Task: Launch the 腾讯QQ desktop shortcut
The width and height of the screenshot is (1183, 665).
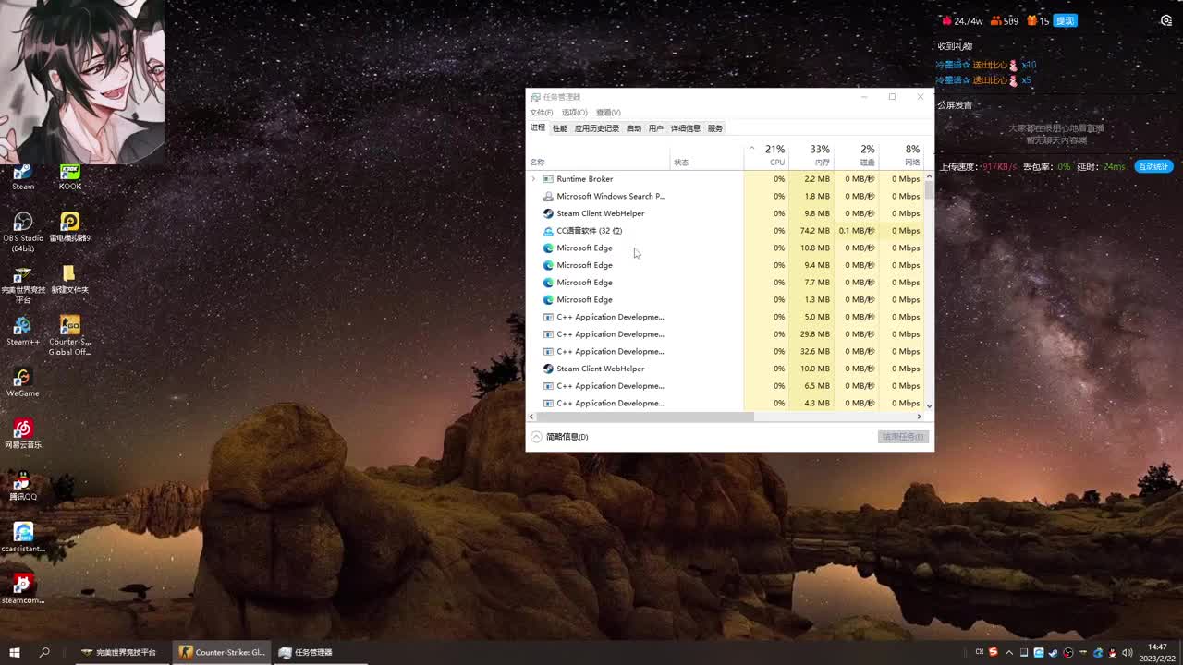Action: pos(23,481)
